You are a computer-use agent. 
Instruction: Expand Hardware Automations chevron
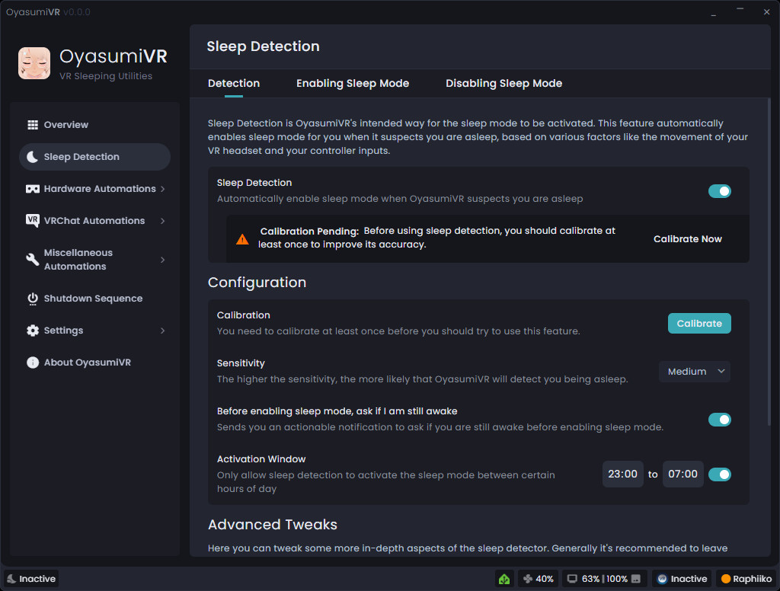click(x=163, y=189)
